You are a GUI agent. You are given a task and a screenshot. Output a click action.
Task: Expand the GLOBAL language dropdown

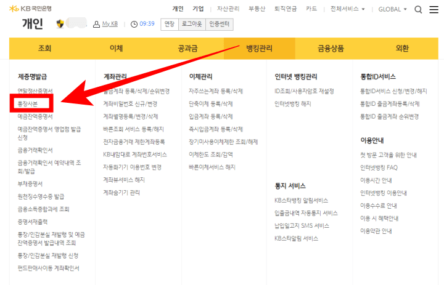point(392,9)
